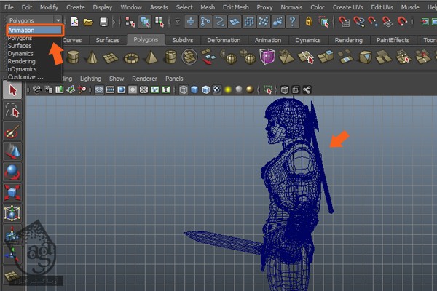Toggle textured display checker icon

[x=216, y=89]
